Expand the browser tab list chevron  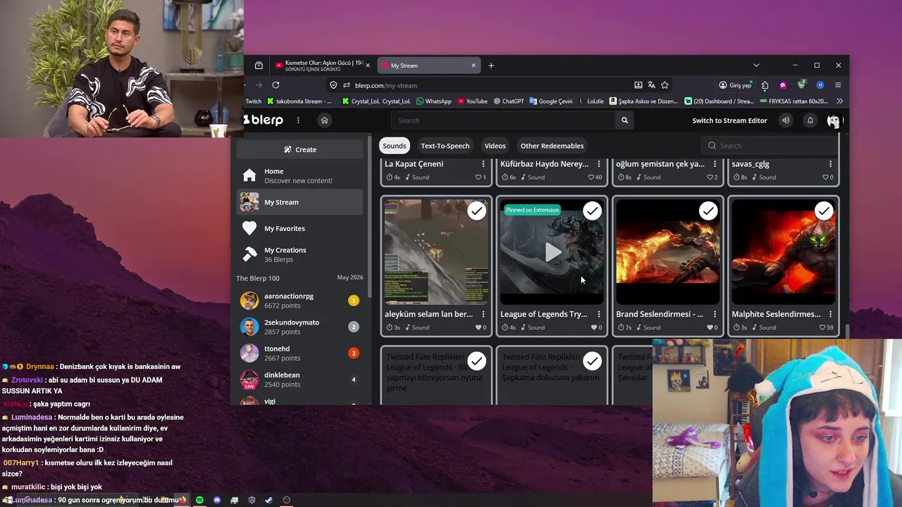[756, 65]
